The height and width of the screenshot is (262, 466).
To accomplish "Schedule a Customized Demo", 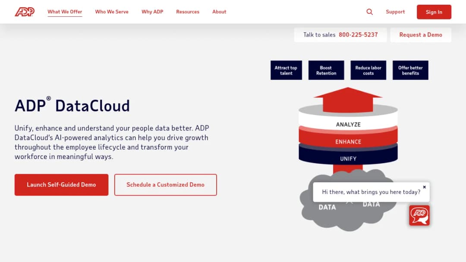I will click(x=166, y=184).
